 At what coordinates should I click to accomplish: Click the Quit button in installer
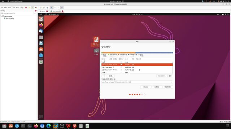145,87
